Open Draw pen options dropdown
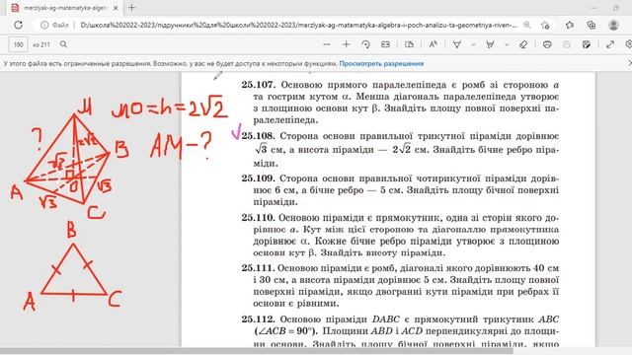632x355 pixels. [474, 44]
